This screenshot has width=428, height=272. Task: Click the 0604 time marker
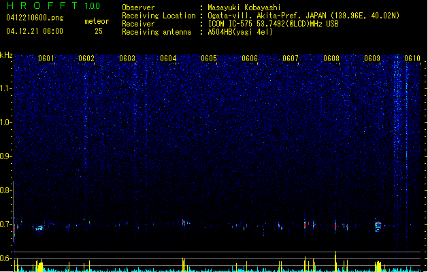click(168, 58)
